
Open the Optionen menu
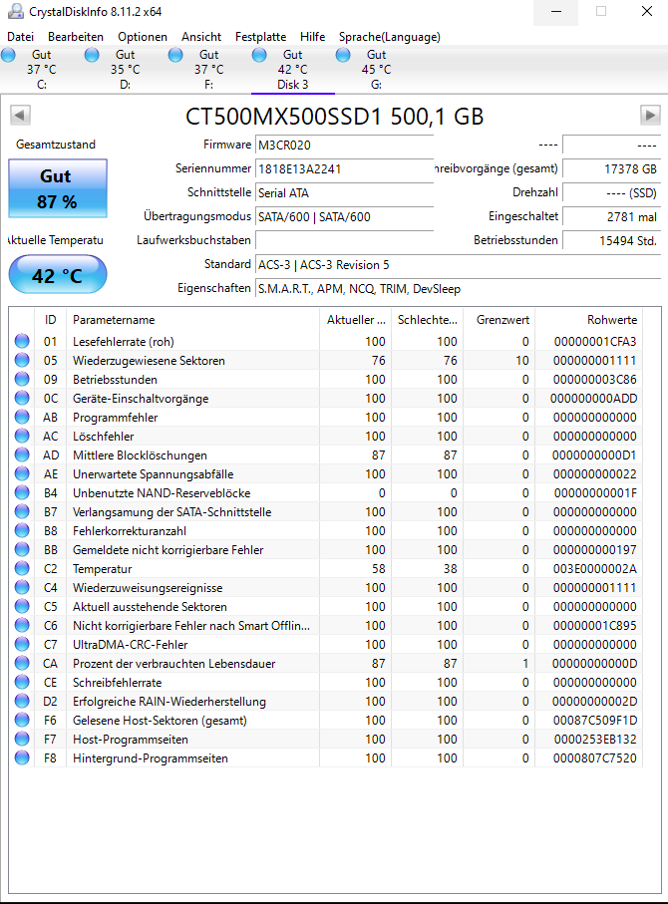(143, 37)
